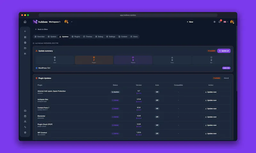Screen dimensions: 256x153
Task: Open the dashboard grid icon in sidebar
Action: pyautogui.click(x=25, y=37)
